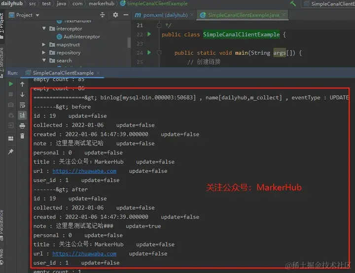Viewport: 355px width, 273px height.
Task: Click java in the breadcrumb
Action: 61,3
